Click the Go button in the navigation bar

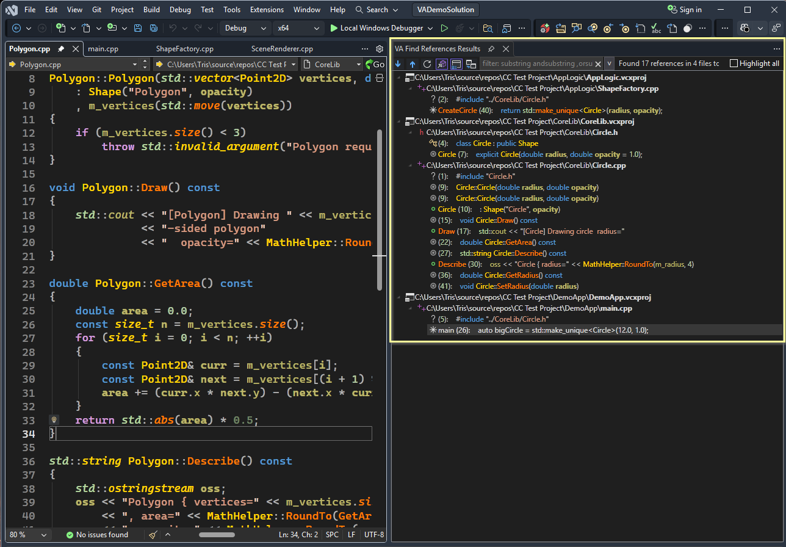[374, 64]
